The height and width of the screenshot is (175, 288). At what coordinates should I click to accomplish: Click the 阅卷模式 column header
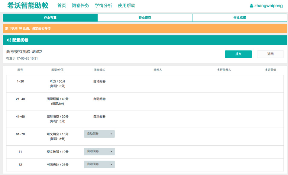(99, 70)
